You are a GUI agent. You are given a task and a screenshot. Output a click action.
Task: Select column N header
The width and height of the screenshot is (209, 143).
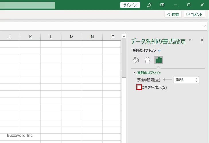pyautogui.click(x=92, y=37)
